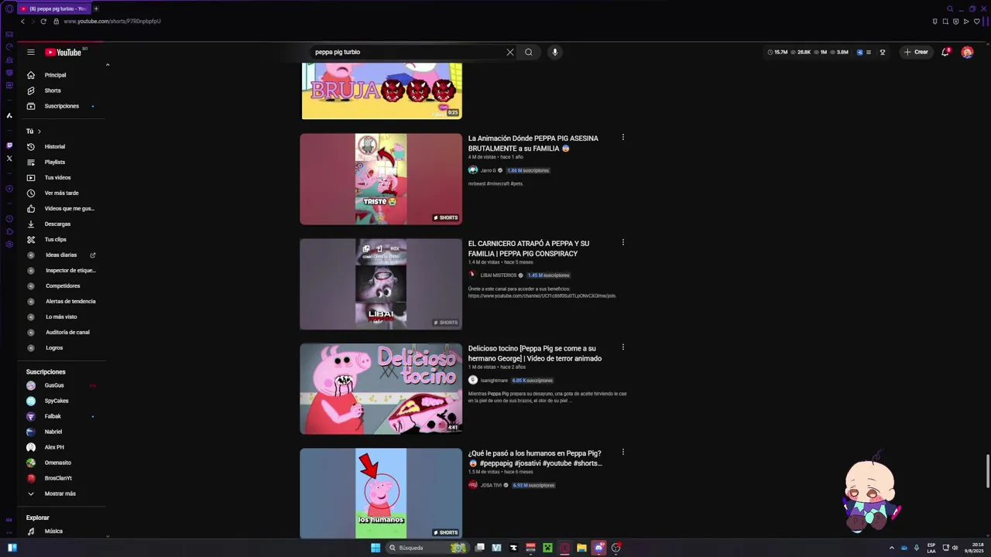The height and width of the screenshot is (557, 991).
Task: Open LIBAI MISTERIOS channel
Action: coord(498,275)
